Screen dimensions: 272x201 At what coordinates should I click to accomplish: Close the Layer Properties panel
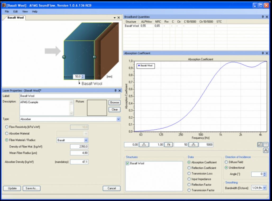(119, 90)
